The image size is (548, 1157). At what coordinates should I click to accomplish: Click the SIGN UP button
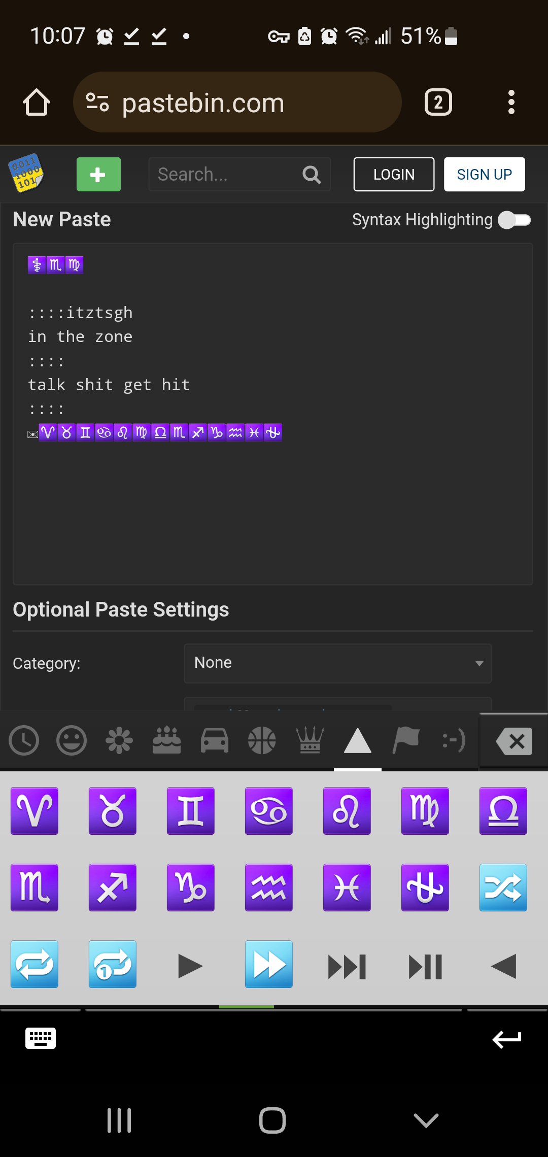(x=485, y=174)
